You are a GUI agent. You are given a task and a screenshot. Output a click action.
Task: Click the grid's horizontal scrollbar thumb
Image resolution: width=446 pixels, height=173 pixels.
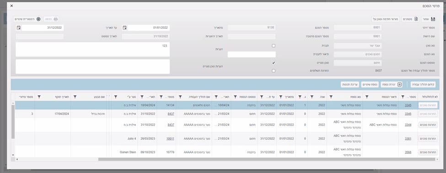(x=267, y=159)
